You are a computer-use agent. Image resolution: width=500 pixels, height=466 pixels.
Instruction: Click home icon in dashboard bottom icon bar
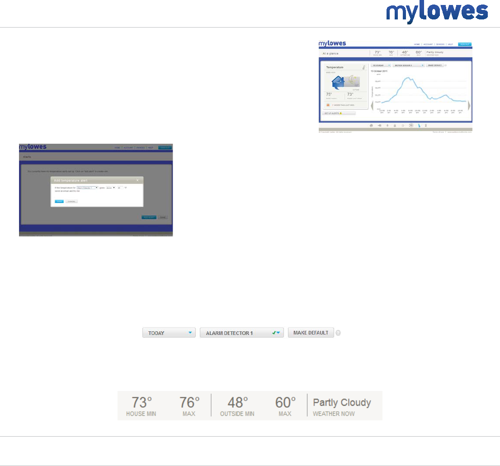(x=371, y=126)
